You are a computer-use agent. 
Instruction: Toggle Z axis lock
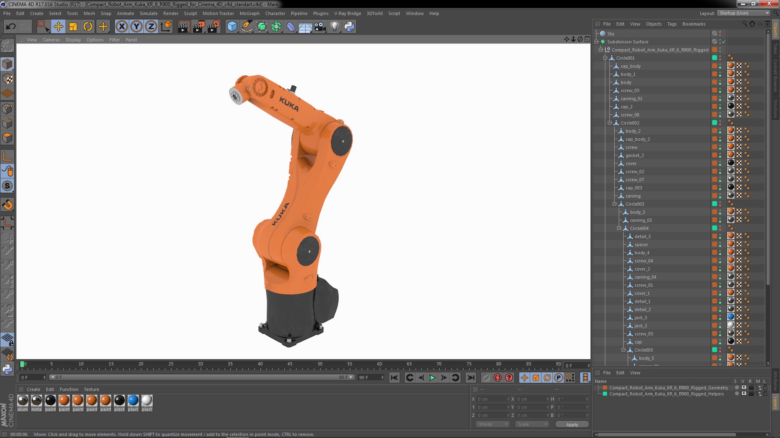[x=151, y=27]
